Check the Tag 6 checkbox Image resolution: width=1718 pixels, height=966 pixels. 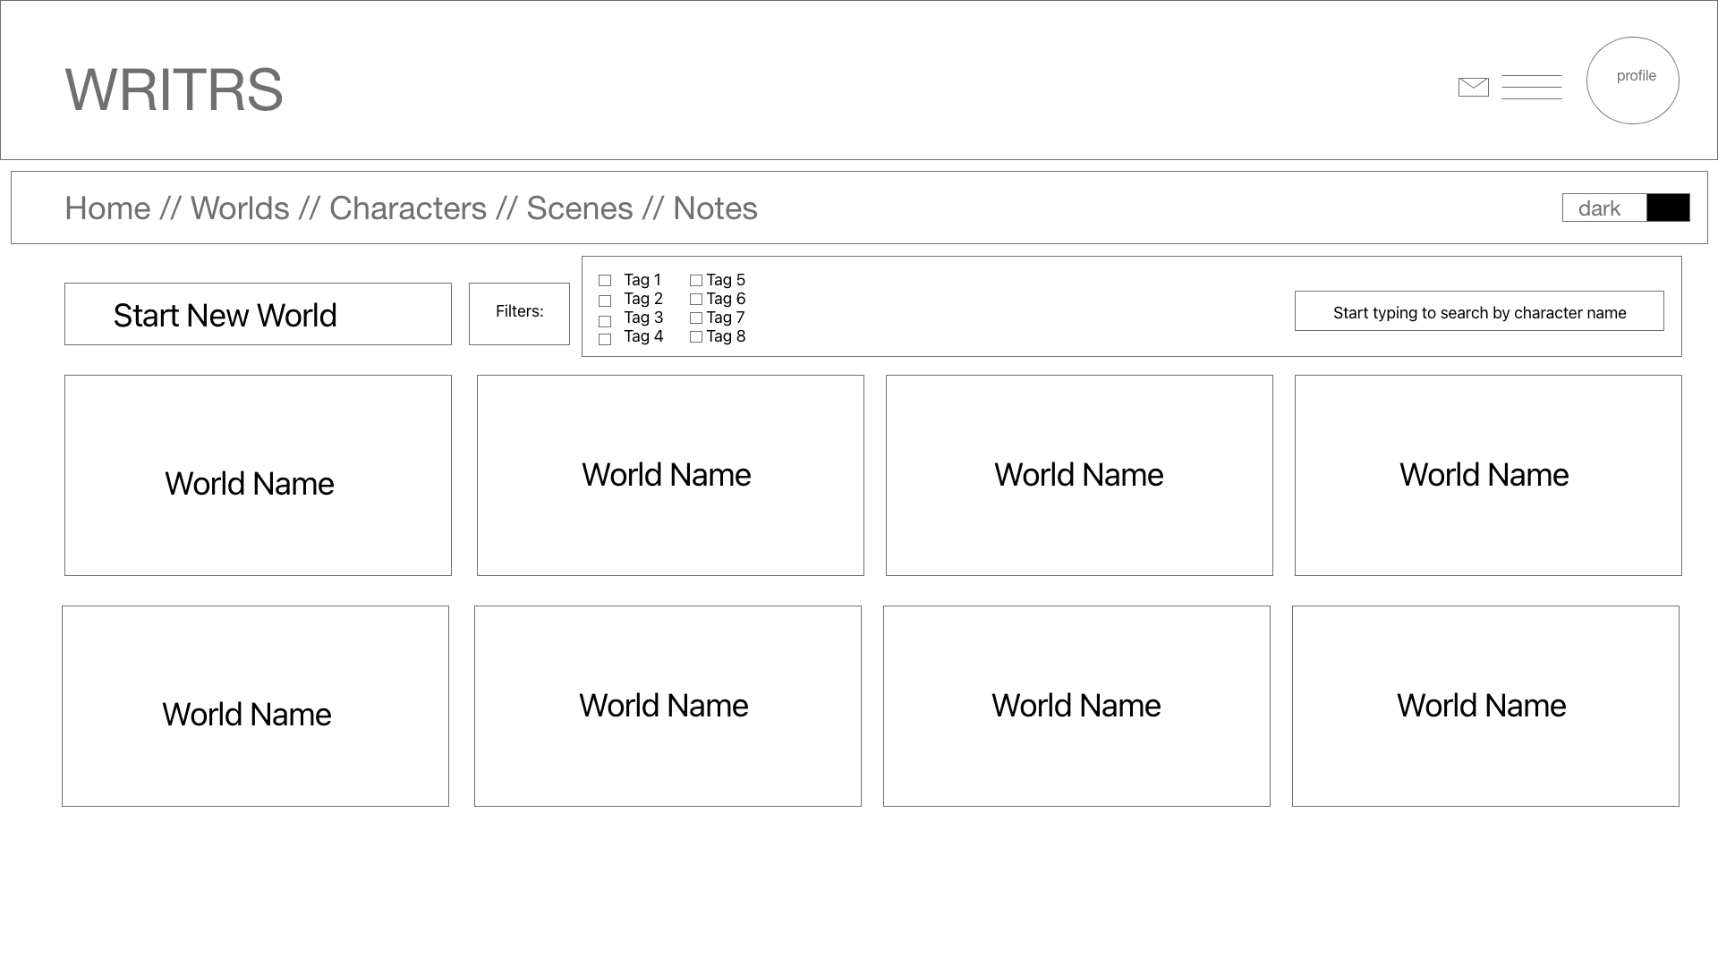tap(696, 300)
